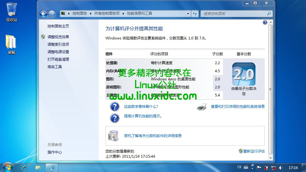Viewport: 306px width, 172px height.
Task: Click the network status icon in system tray
Action: [273, 168]
